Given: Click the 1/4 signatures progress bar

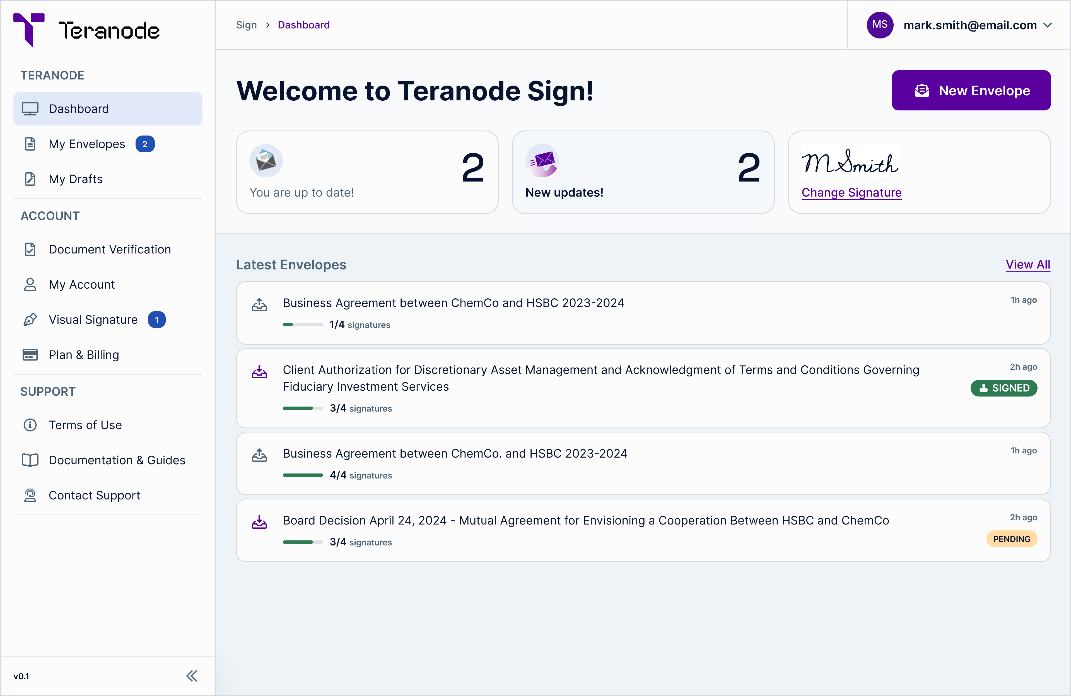Looking at the screenshot, I should click(302, 324).
